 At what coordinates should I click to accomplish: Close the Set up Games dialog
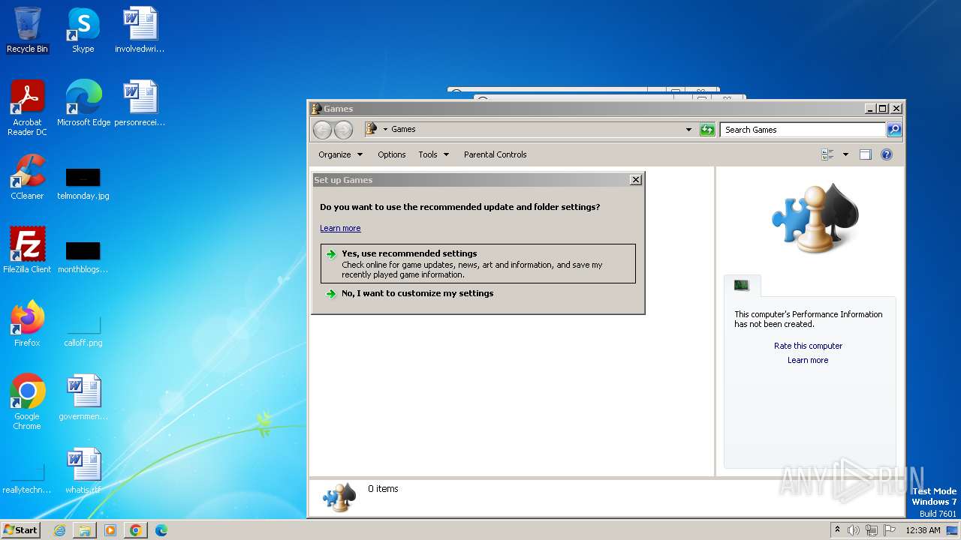click(635, 180)
